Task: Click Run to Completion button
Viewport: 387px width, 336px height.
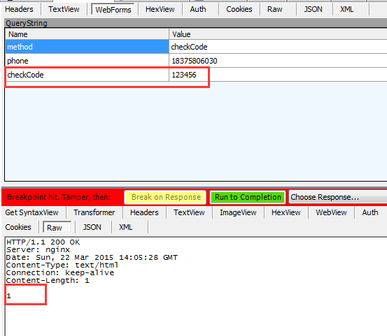Action: pos(248,197)
